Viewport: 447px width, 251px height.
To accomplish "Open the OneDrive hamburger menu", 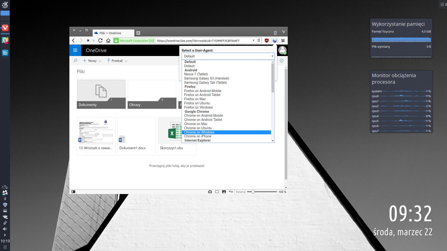I will pos(75,50).
